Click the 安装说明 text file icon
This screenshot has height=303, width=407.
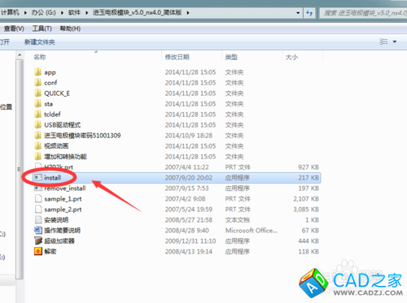click(38, 220)
